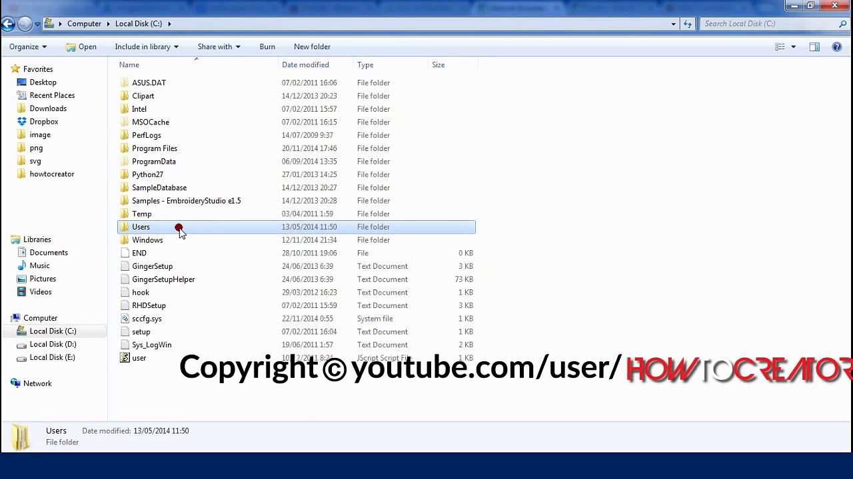853x479 pixels.
Task: Select the howtocreator favorite folder
Action: coord(52,174)
